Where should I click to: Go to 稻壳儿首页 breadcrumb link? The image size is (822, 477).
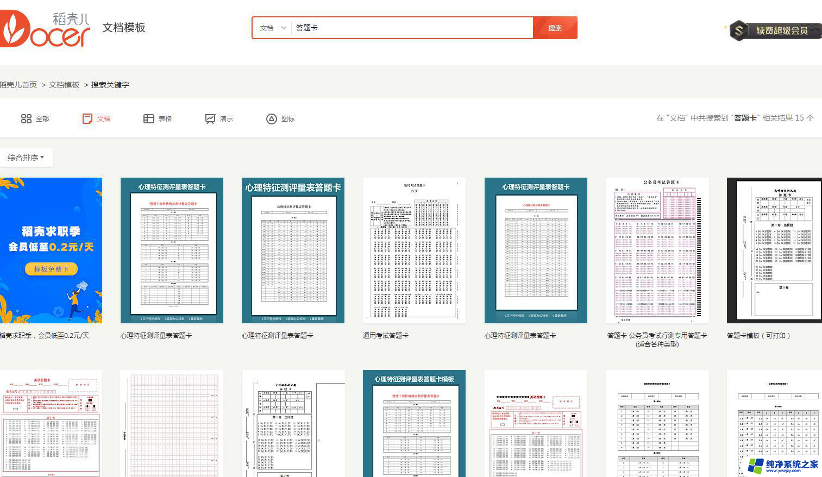coord(18,85)
